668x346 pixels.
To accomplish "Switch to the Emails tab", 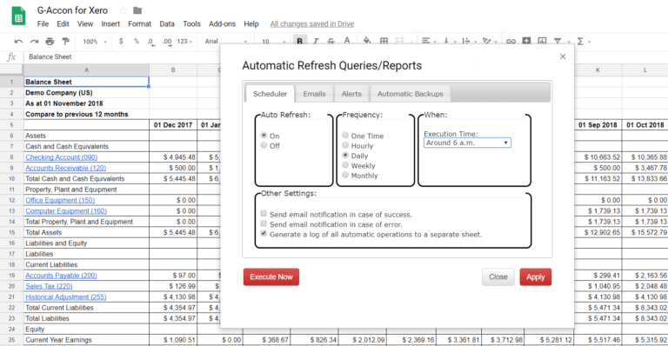I will [314, 94].
